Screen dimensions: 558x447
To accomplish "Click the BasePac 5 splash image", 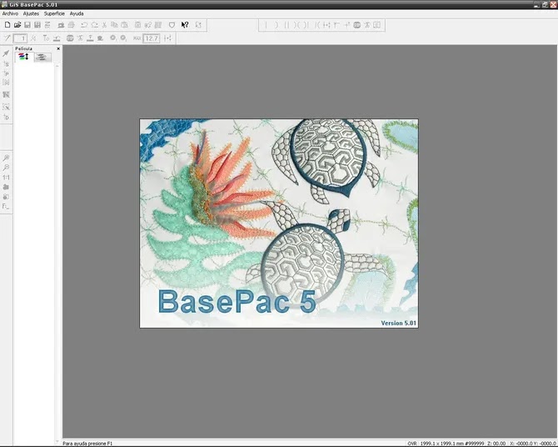I will pos(279,223).
